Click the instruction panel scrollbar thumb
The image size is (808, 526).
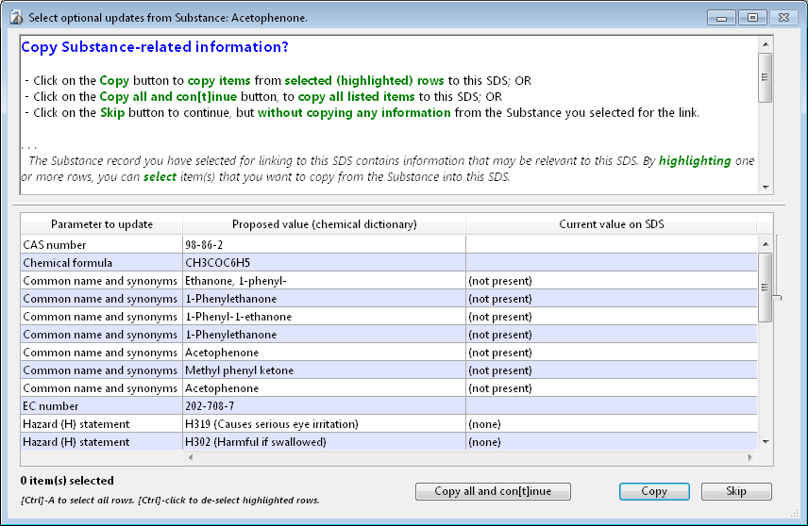click(x=766, y=77)
